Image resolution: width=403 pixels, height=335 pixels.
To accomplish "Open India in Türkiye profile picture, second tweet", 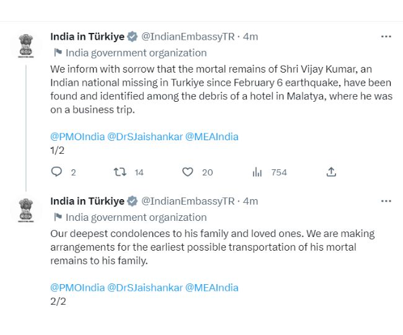I will tap(26, 210).
